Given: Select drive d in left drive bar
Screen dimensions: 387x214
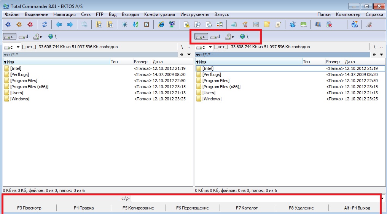Looking at the screenshot, I should click(x=24, y=36).
